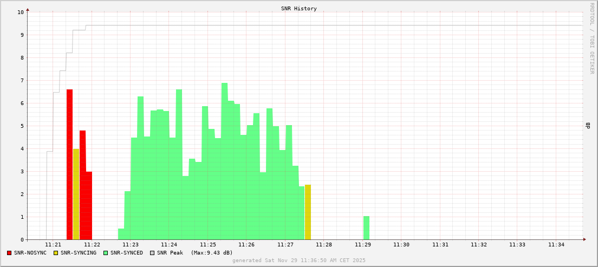The height and width of the screenshot is (267, 598).
Task: Select the SNR-SYNCED legend label text
Action: coord(127,253)
